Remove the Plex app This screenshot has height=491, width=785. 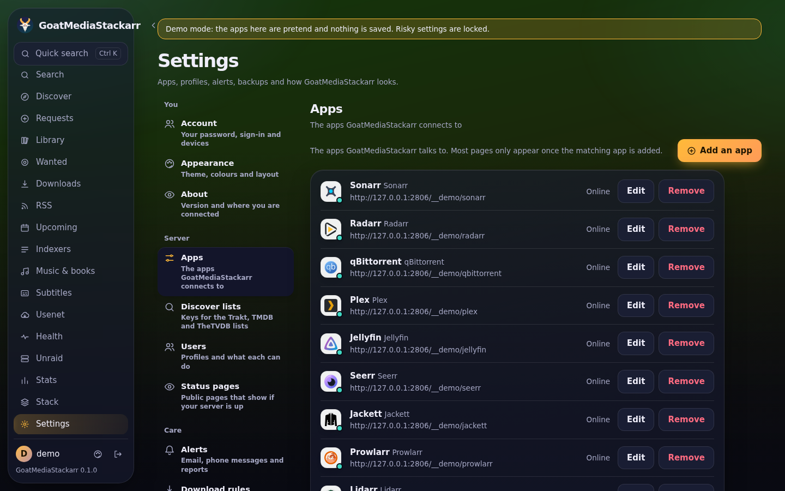(x=686, y=306)
